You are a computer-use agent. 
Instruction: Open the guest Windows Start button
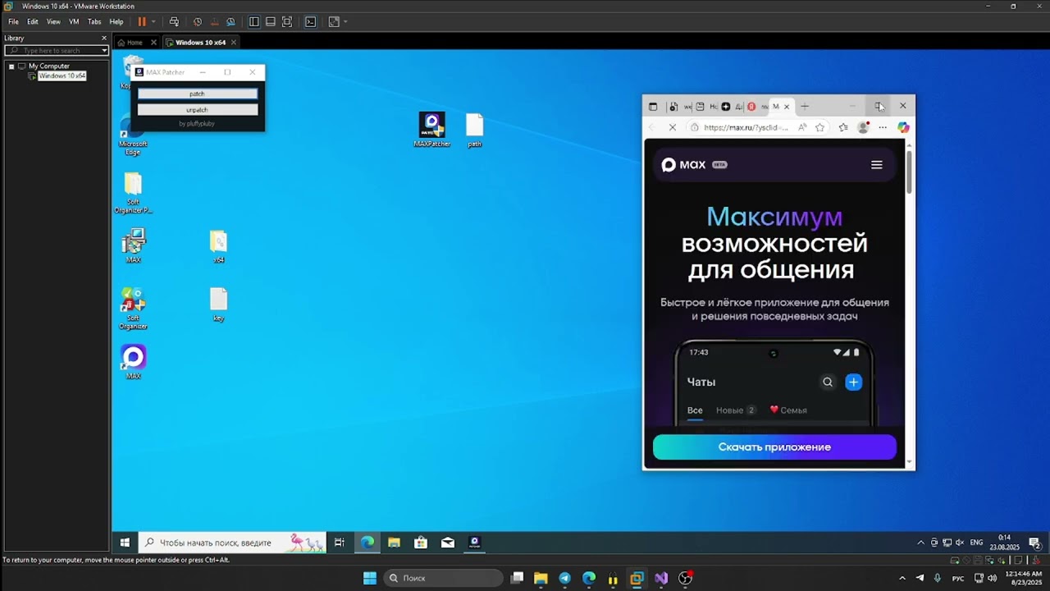[x=125, y=543]
